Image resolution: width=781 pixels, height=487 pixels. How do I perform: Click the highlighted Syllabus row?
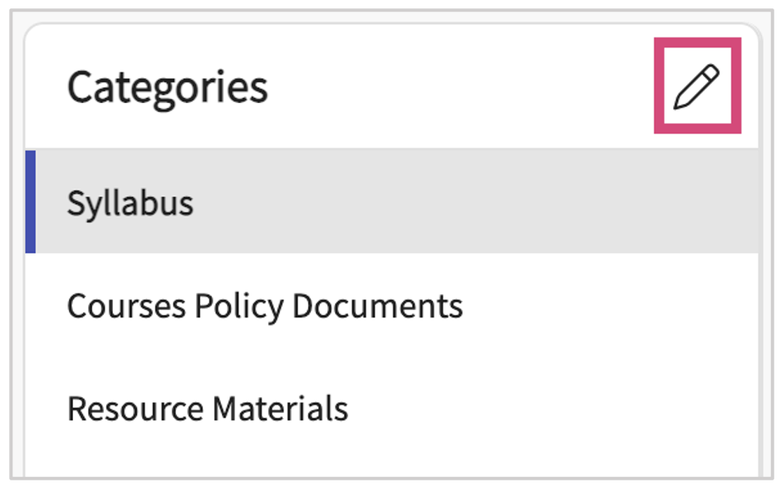click(390, 203)
